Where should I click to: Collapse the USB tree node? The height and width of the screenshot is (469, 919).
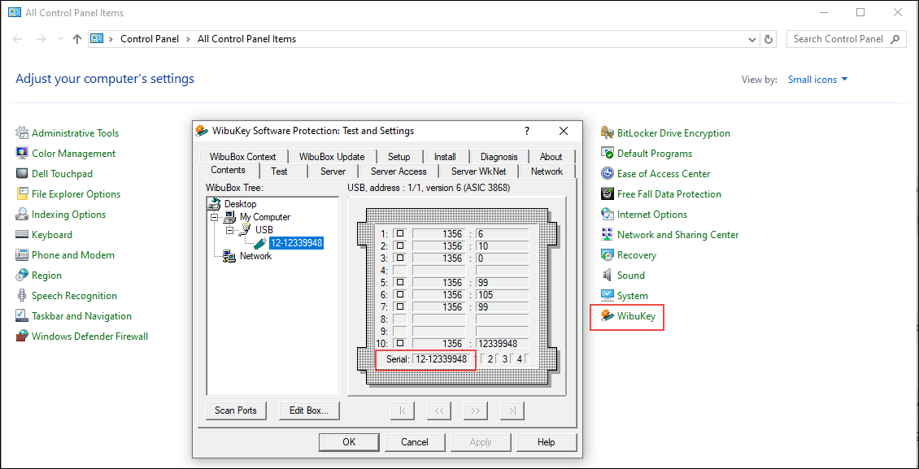(229, 230)
